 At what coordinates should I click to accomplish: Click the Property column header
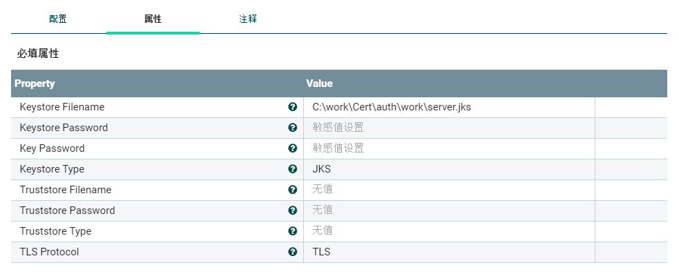pyautogui.click(x=35, y=84)
